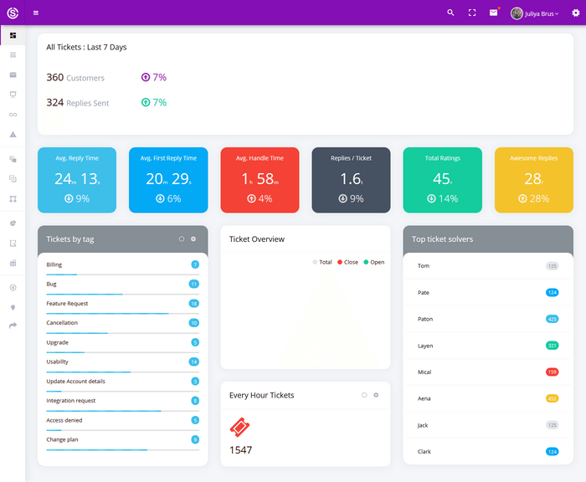Toggle fullscreen mode icon

tap(472, 13)
